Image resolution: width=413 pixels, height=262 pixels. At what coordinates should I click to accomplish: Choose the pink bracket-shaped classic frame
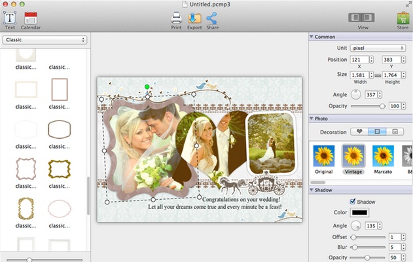coord(26,169)
